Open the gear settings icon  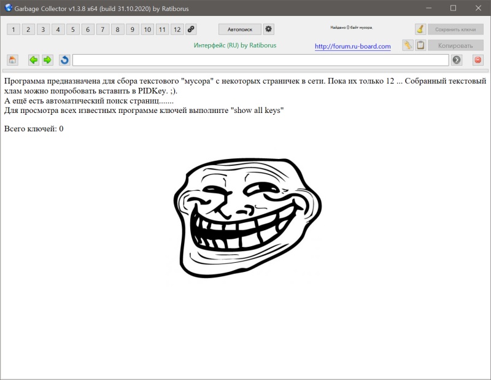point(268,29)
